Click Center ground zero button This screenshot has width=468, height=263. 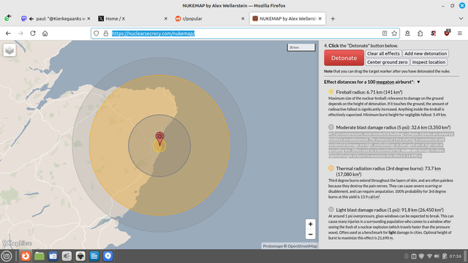click(x=387, y=62)
